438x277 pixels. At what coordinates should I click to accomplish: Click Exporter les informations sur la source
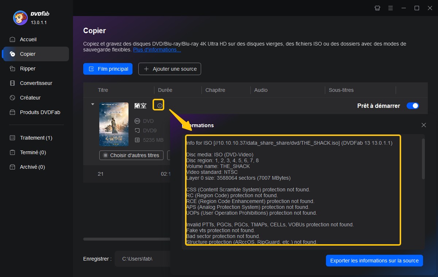coord(374,261)
